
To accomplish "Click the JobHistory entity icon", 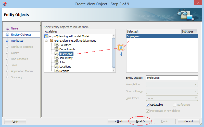I will coord(56,58).
